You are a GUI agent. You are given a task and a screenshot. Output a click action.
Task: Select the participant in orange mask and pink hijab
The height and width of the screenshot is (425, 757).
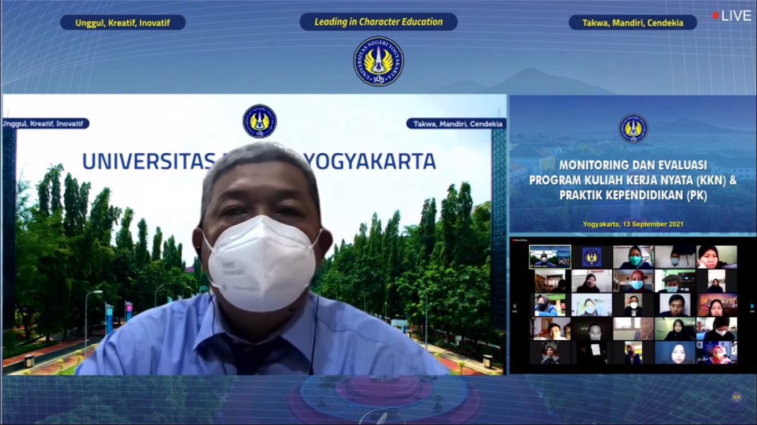click(717, 353)
